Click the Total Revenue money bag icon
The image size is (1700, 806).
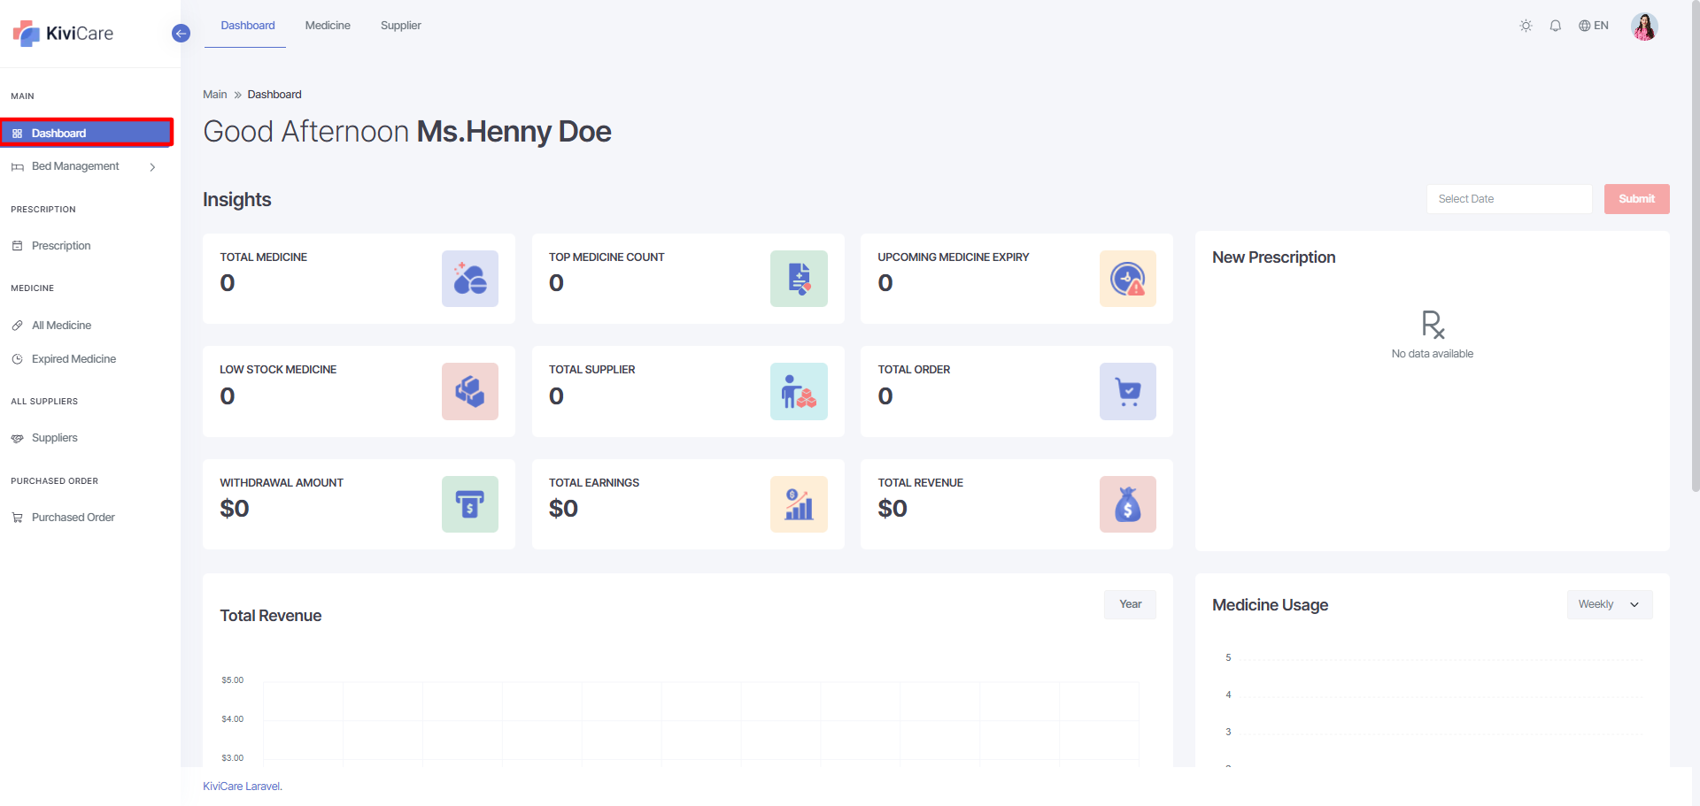coord(1127,504)
